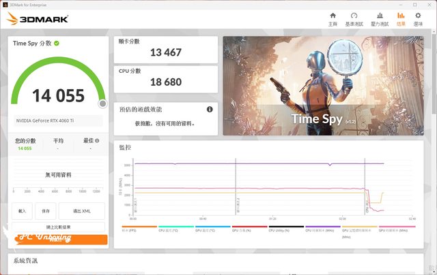
Task: Click the 保存 (Save) button
Action: [45, 211]
